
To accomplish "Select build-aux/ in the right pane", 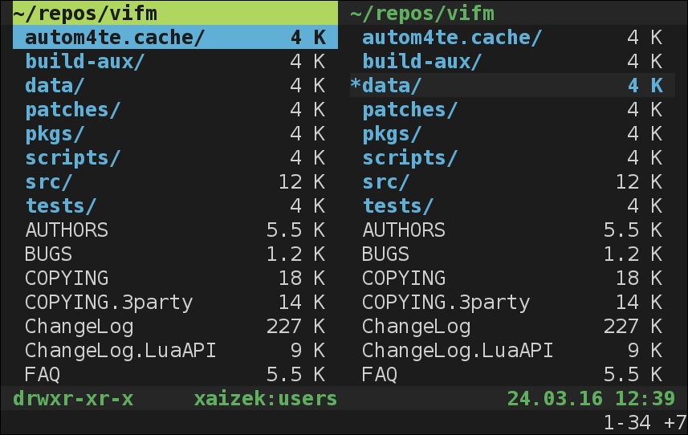I will [512, 61].
